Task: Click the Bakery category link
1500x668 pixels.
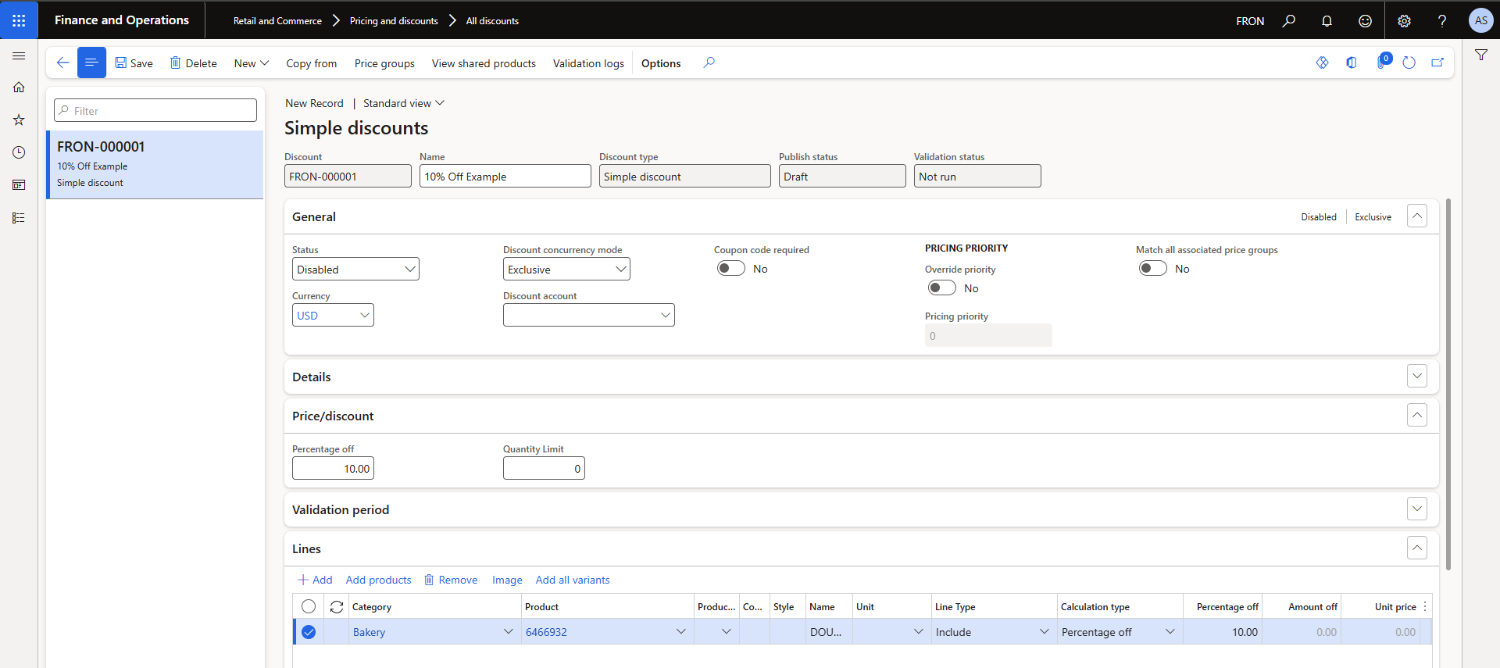Action: point(369,632)
